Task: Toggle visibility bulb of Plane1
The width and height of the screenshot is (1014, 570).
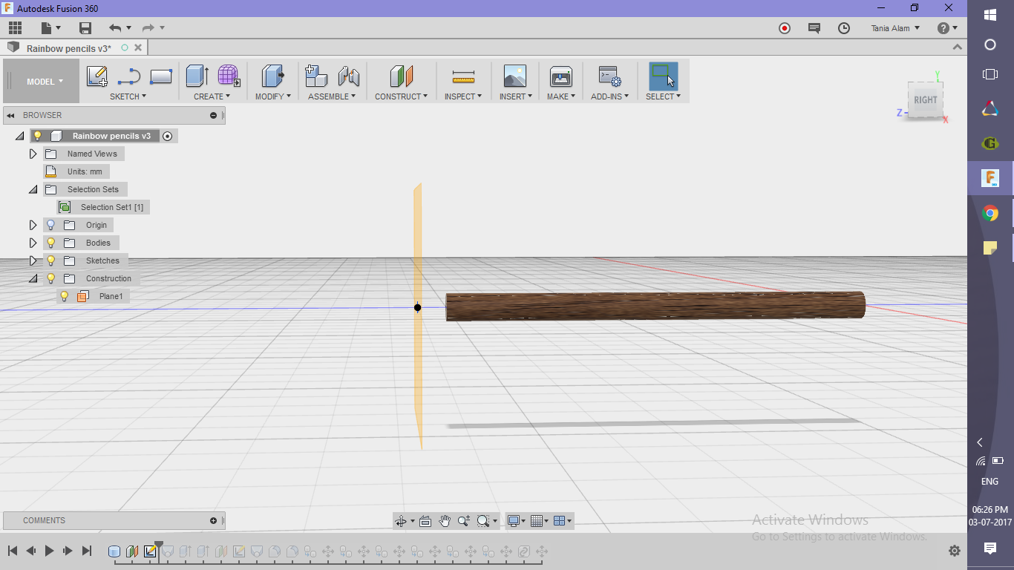Action: point(65,296)
